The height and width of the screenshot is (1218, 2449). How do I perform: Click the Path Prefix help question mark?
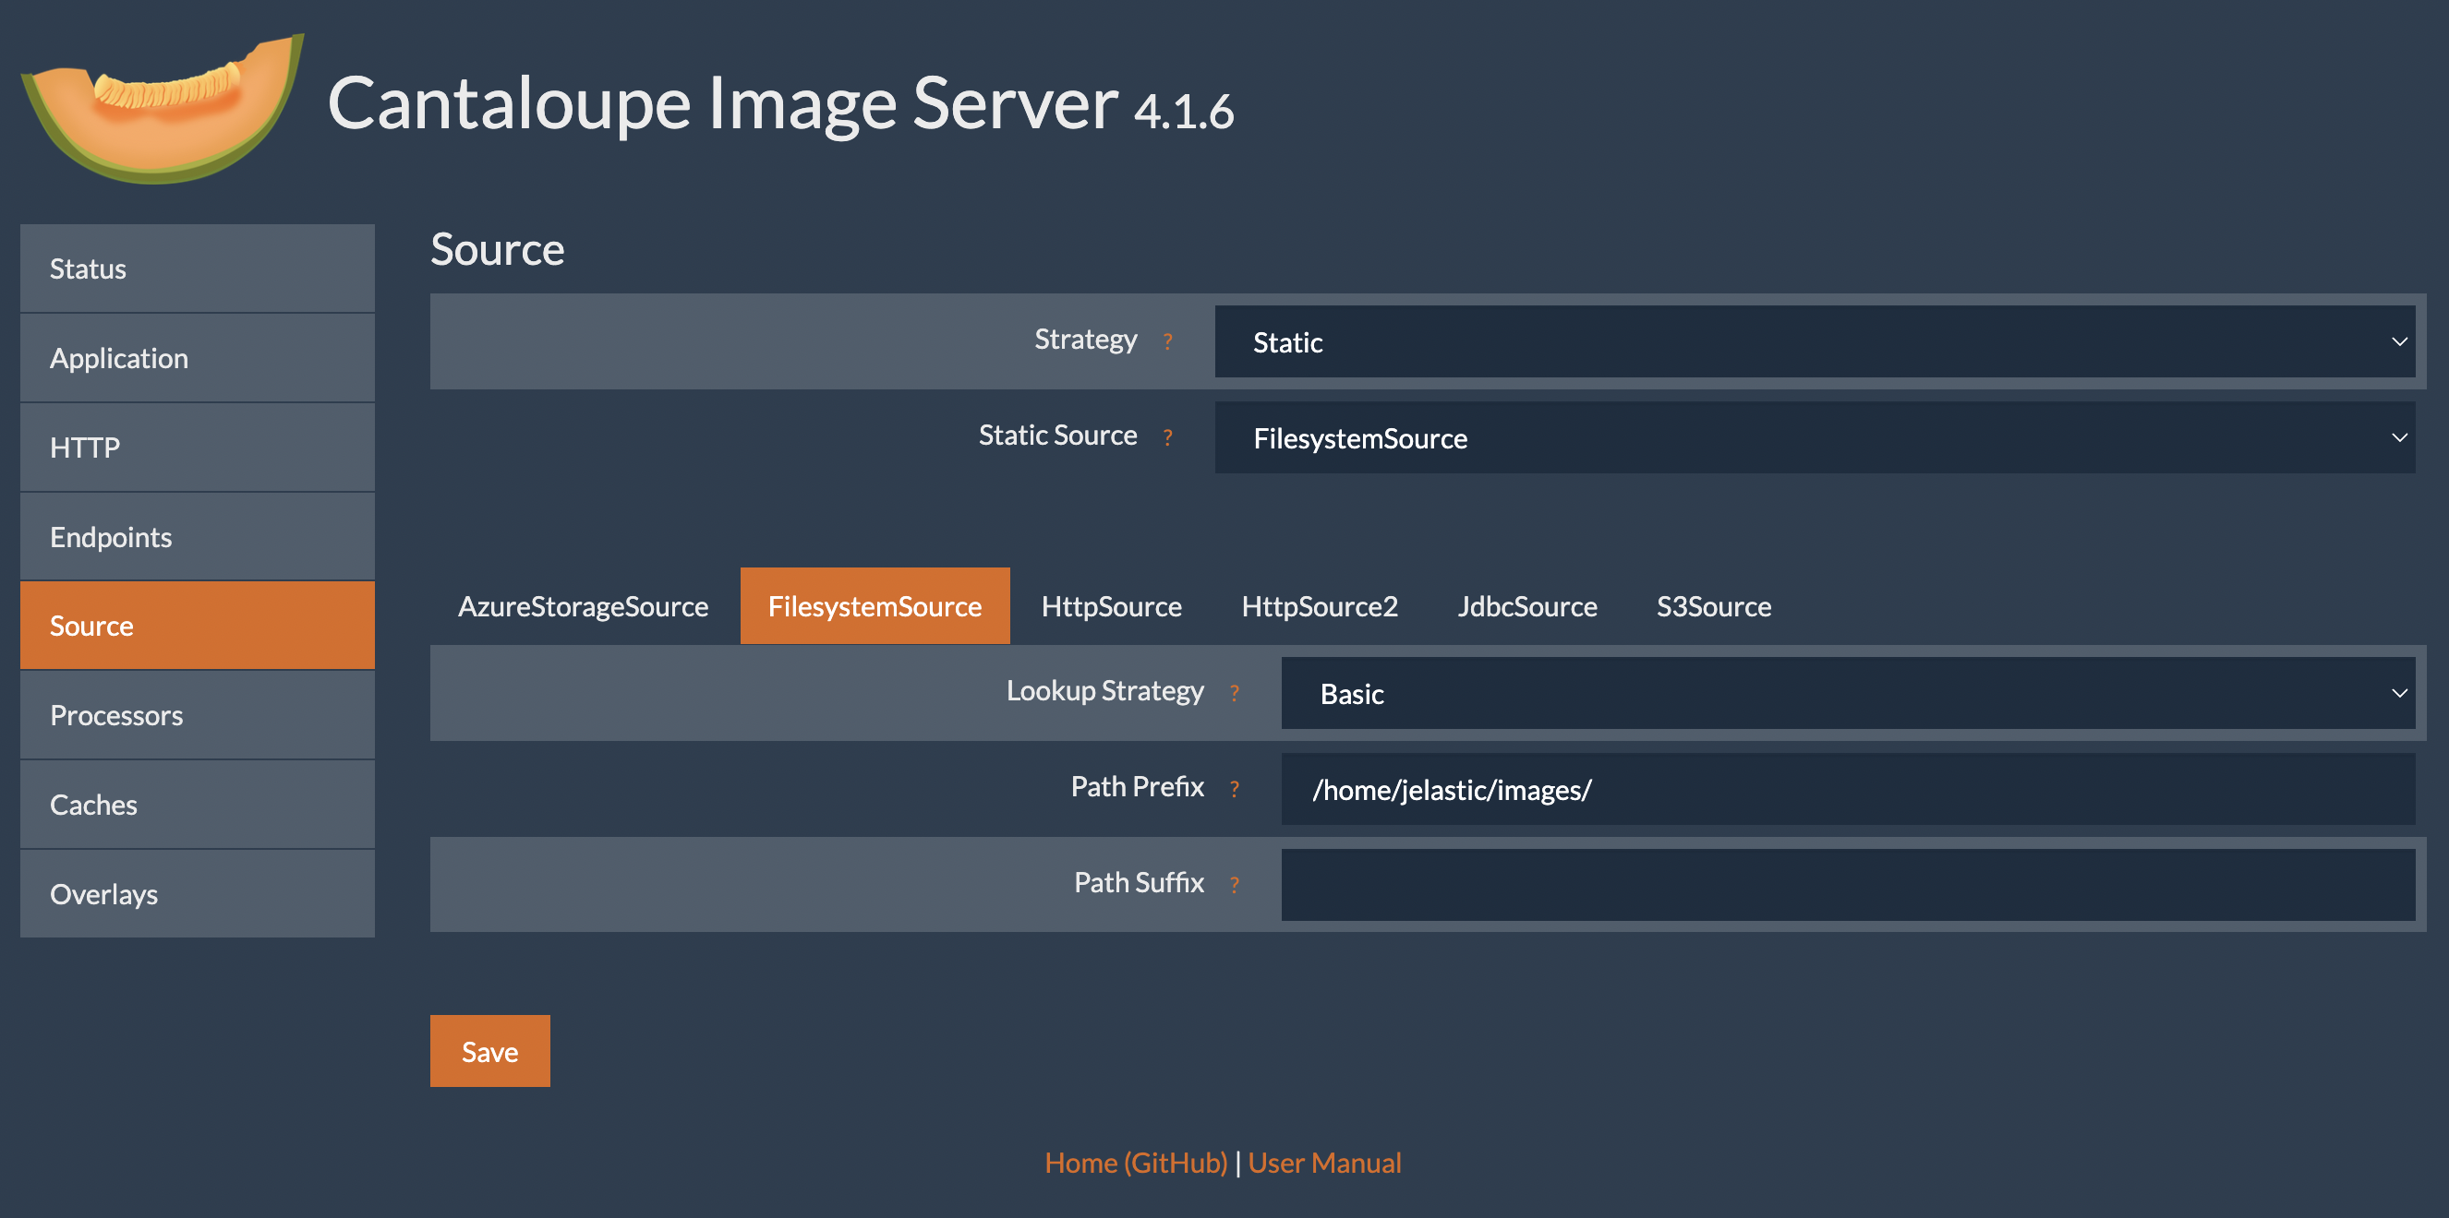1234,788
